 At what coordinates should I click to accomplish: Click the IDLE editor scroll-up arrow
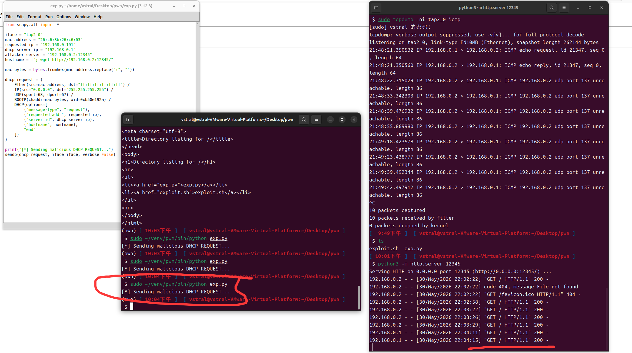(x=197, y=24)
